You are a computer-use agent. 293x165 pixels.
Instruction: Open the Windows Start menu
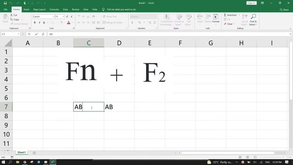[x=3, y=162]
